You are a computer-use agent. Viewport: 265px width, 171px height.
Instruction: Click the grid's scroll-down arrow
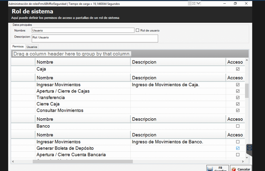coord(247,157)
